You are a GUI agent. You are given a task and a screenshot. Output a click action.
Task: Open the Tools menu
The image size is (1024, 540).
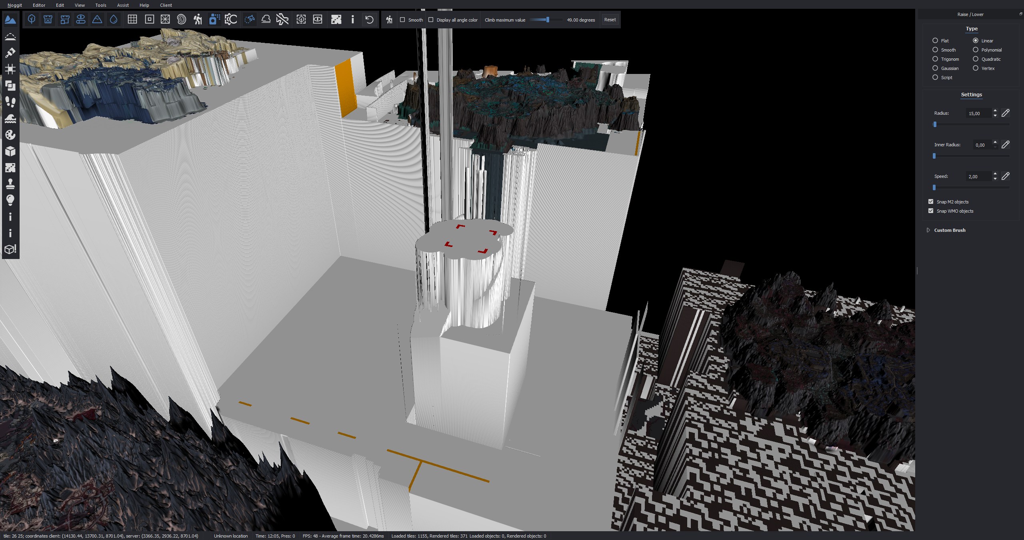pyautogui.click(x=101, y=5)
